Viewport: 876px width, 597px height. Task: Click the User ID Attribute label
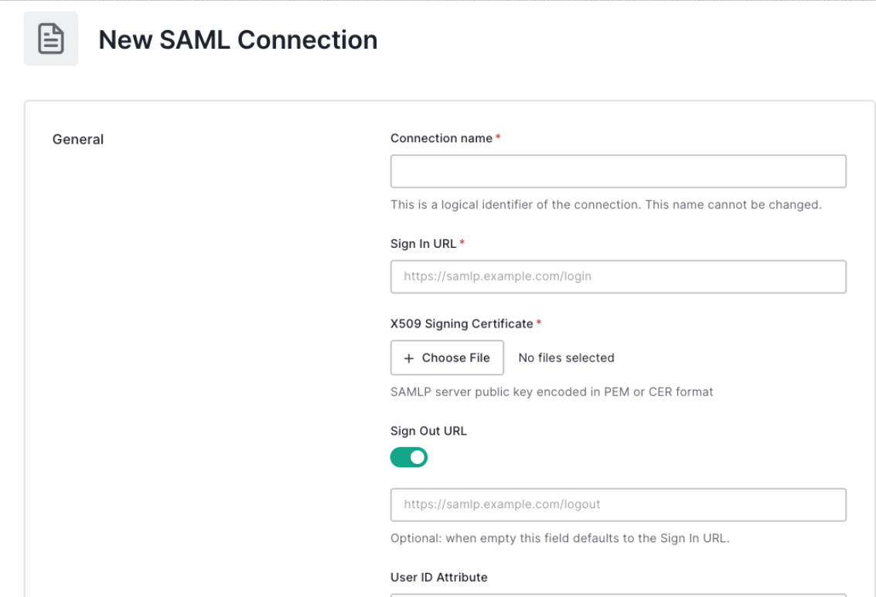pyautogui.click(x=438, y=577)
